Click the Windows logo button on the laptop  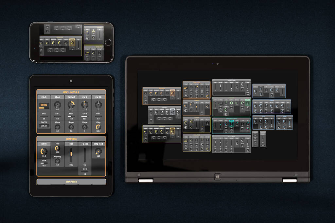218,177
